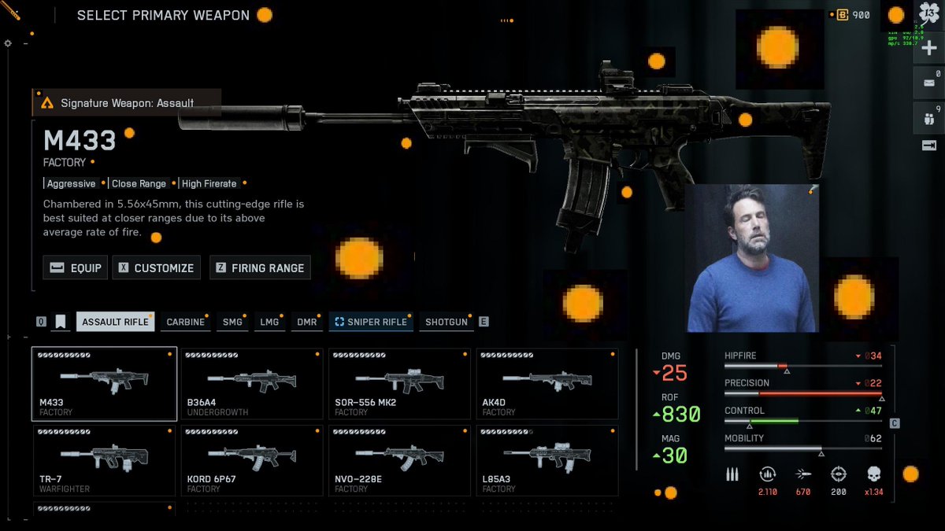945x531 pixels.
Task: Click the DMG value 25
Action: tap(674, 373)
